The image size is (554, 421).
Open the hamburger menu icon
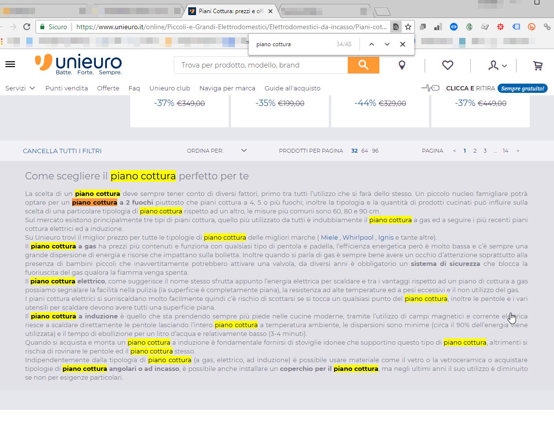10,65
